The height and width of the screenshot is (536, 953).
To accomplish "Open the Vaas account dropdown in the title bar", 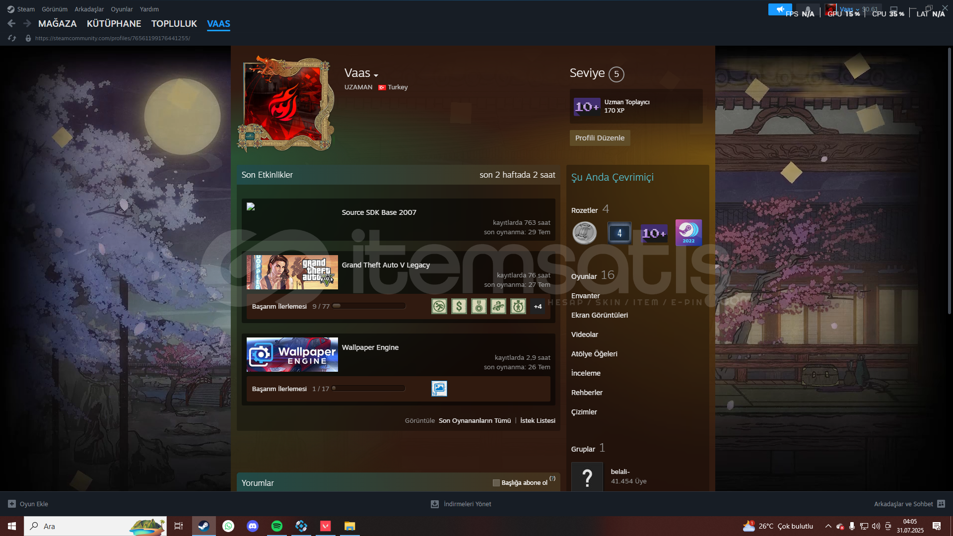I will (x=850, y=9).
